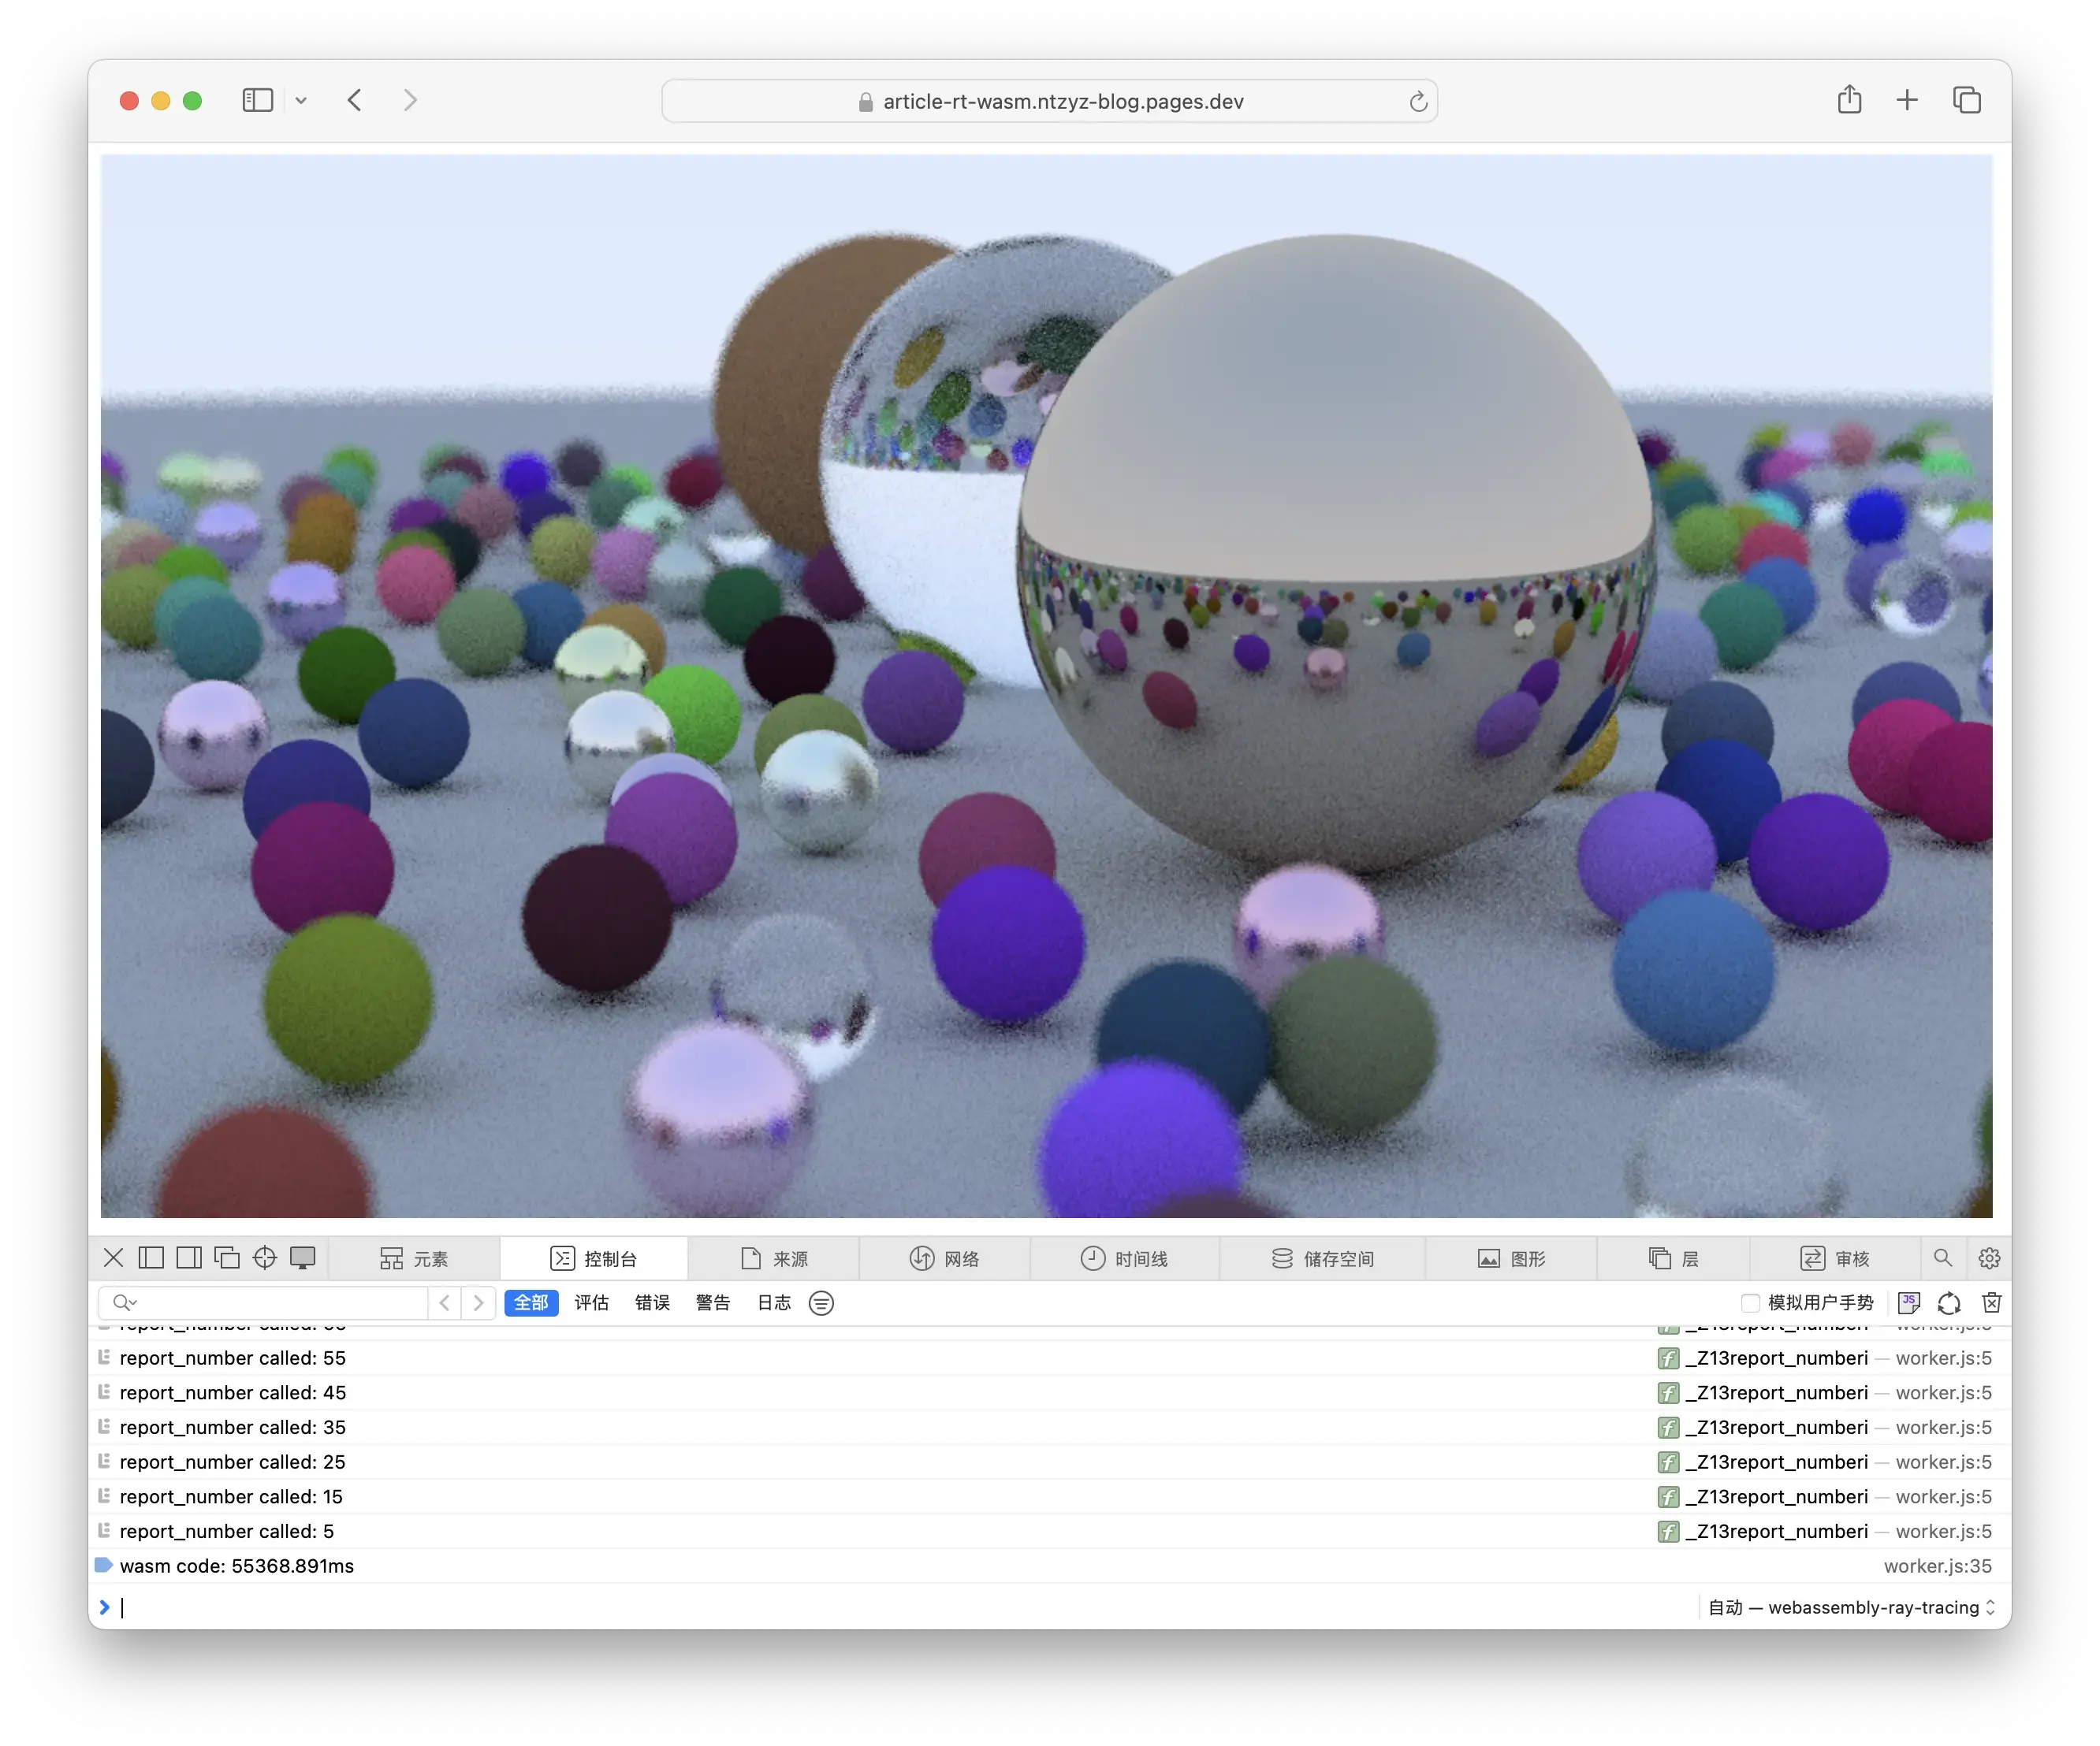This screenshot has width=2100, height=1746.
Task: Enable the 模拟用户手势 checkbox
Action: 1751,1302
